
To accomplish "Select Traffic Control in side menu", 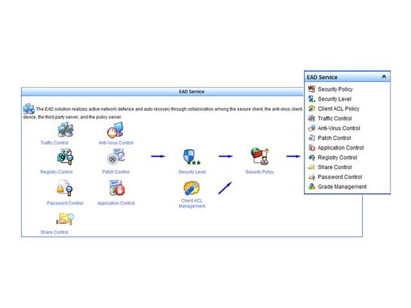I will (334, 119).
